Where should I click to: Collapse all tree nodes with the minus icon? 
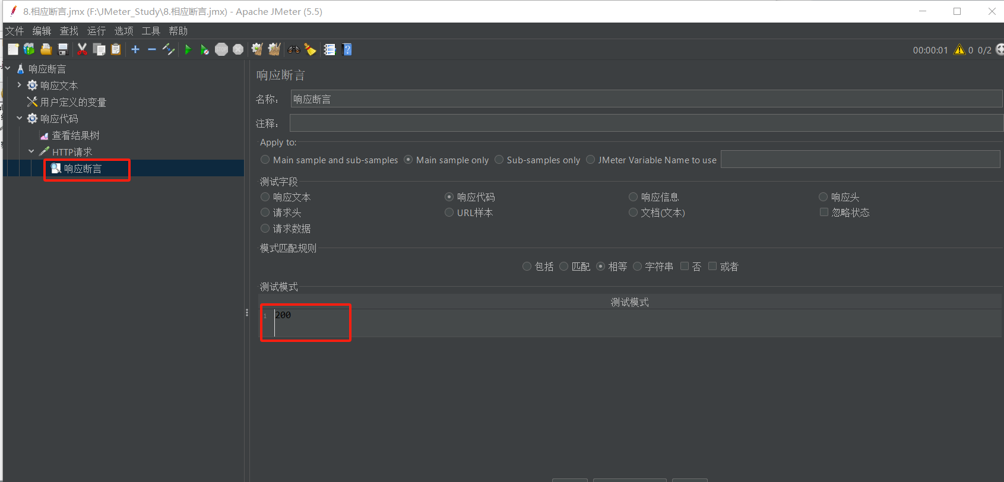(x=152, y=49)
